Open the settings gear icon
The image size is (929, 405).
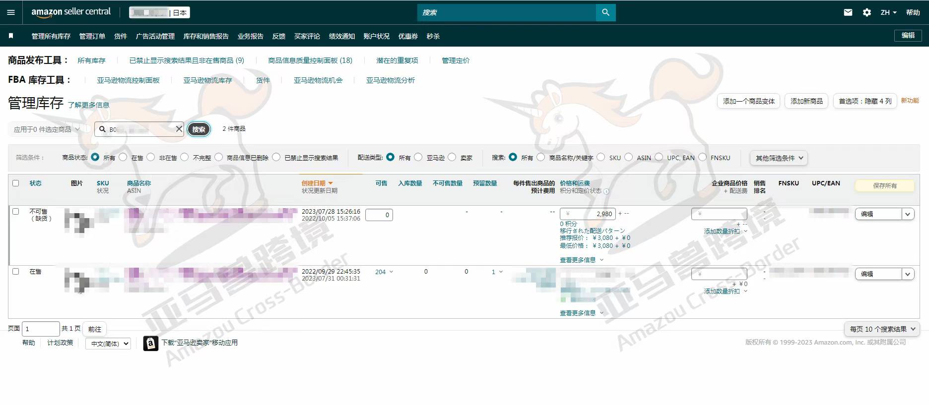tap(867, 12)
